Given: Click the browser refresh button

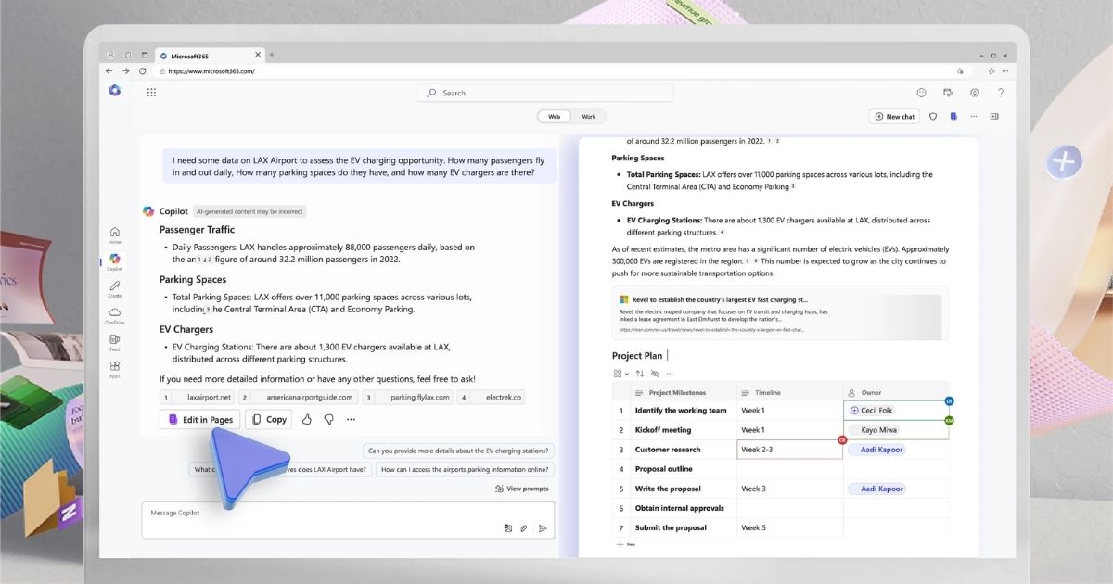Looking at the screenshot, I should (x=143, y=71).
